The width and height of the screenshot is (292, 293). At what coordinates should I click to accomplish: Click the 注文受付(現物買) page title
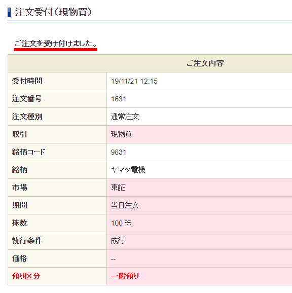point(53,12)
